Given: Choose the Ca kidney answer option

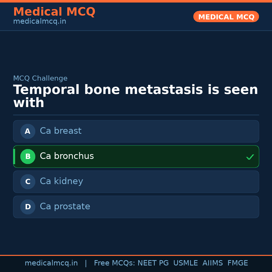Looking at the screenshot, I should point(136,182).
